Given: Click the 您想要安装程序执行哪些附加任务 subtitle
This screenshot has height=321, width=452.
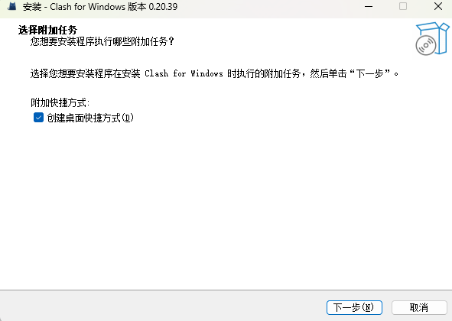Looking at the screenshot, I should point(102,41).
